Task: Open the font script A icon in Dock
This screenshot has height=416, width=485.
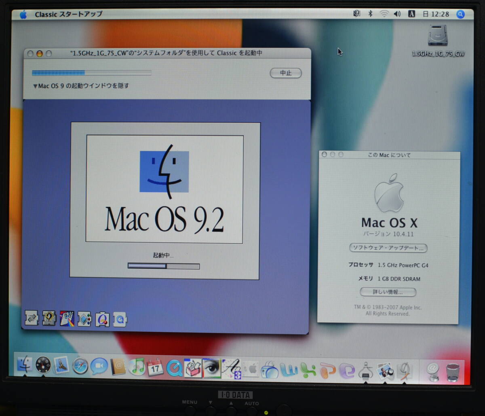Action: pyautogui.click(x=232, y=369)
